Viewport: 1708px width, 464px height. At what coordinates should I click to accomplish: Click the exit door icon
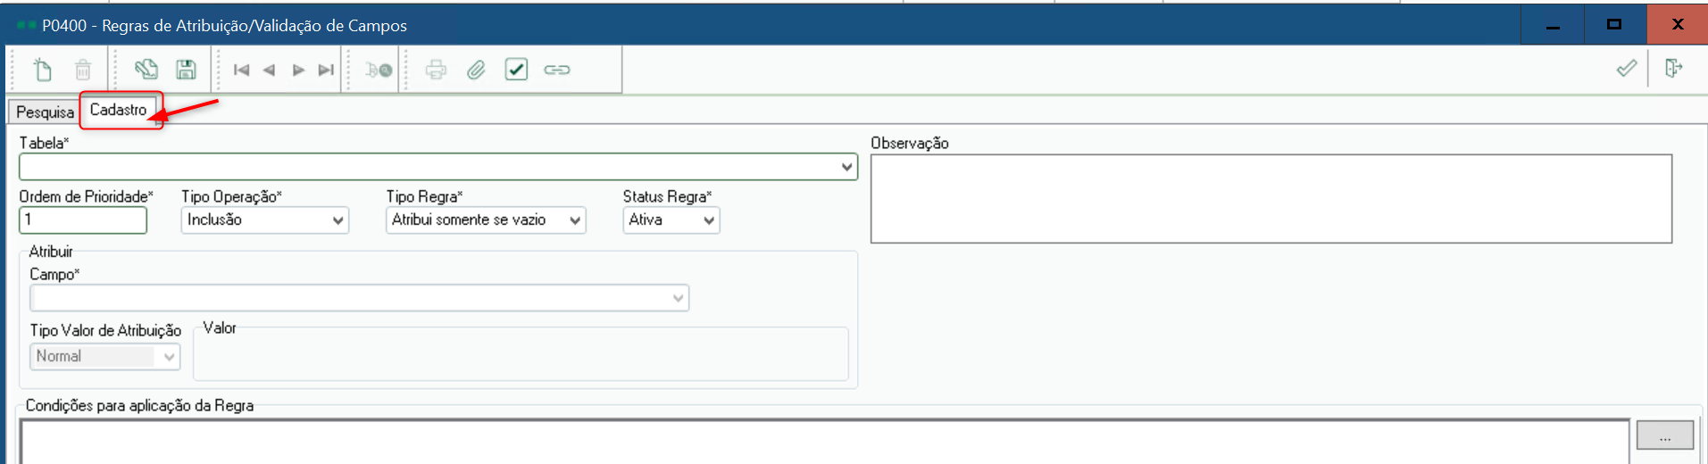(1673, 68)
